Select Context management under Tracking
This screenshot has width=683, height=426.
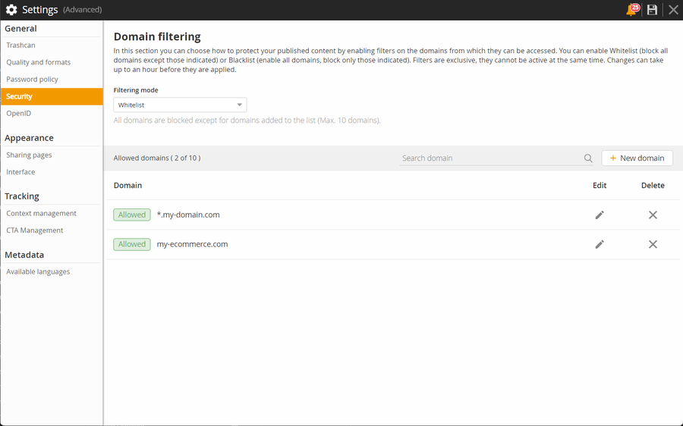(x=42, y=213)
